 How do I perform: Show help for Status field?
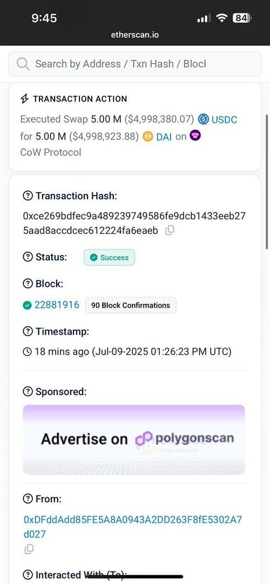click(x=28, y=257)
